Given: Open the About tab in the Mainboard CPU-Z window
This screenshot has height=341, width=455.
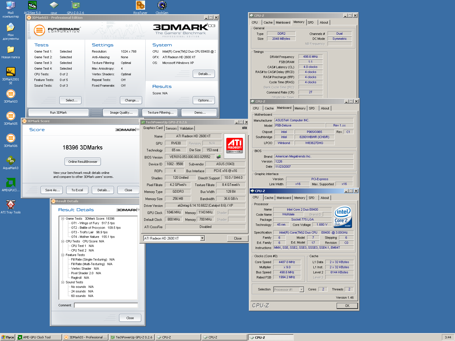Looking at the screenshot, I should pyautogui.click(x=325, y=108).
